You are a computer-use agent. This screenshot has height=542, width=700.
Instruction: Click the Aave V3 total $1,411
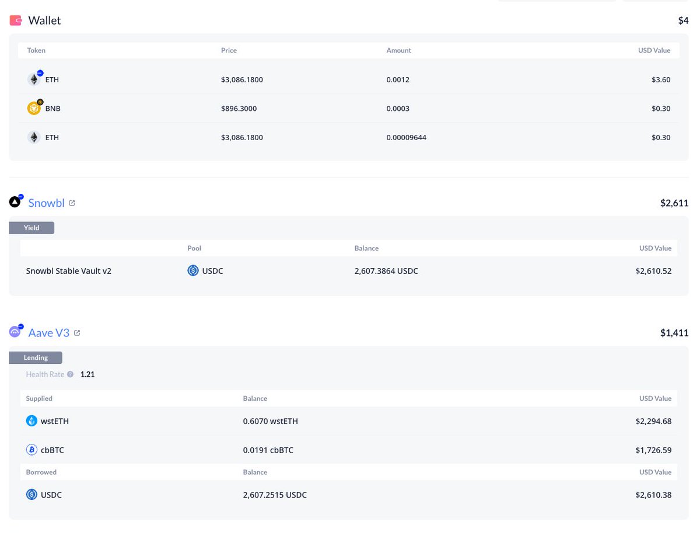coord(674,333)
